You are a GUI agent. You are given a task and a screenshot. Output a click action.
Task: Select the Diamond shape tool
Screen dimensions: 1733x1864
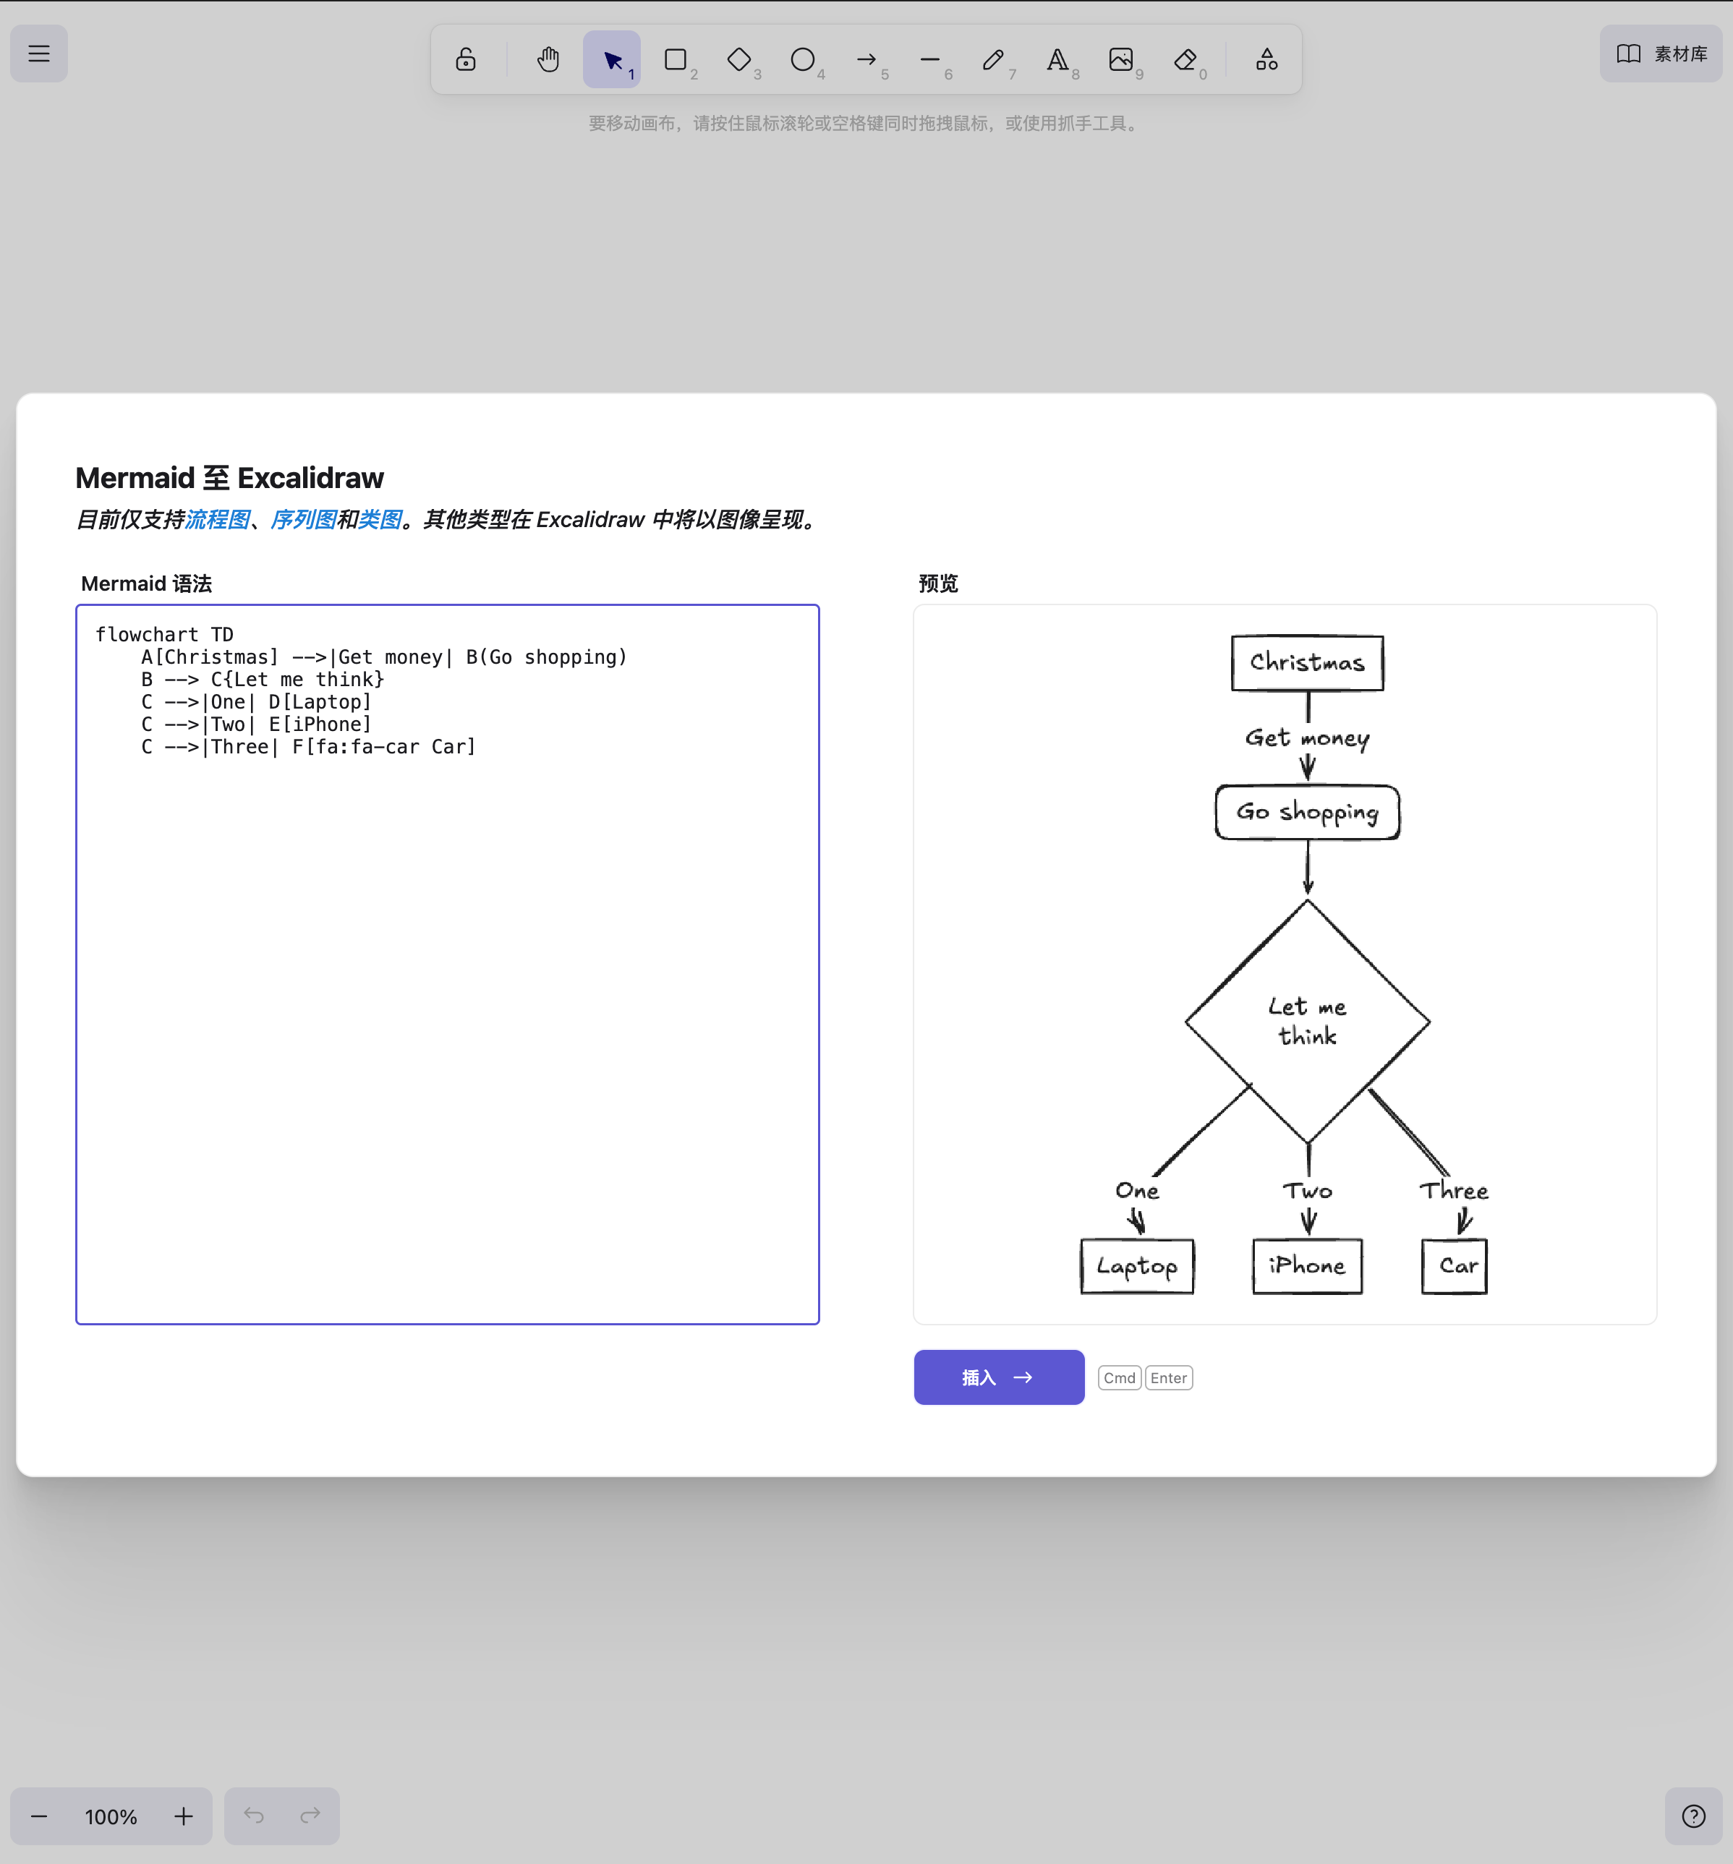point(739,60)
